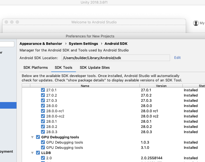
Task: Click the settings search box in the sidebar
Action: coord(7,44)
